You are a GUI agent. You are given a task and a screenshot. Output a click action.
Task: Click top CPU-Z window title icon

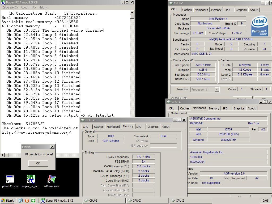pos(171,3)
